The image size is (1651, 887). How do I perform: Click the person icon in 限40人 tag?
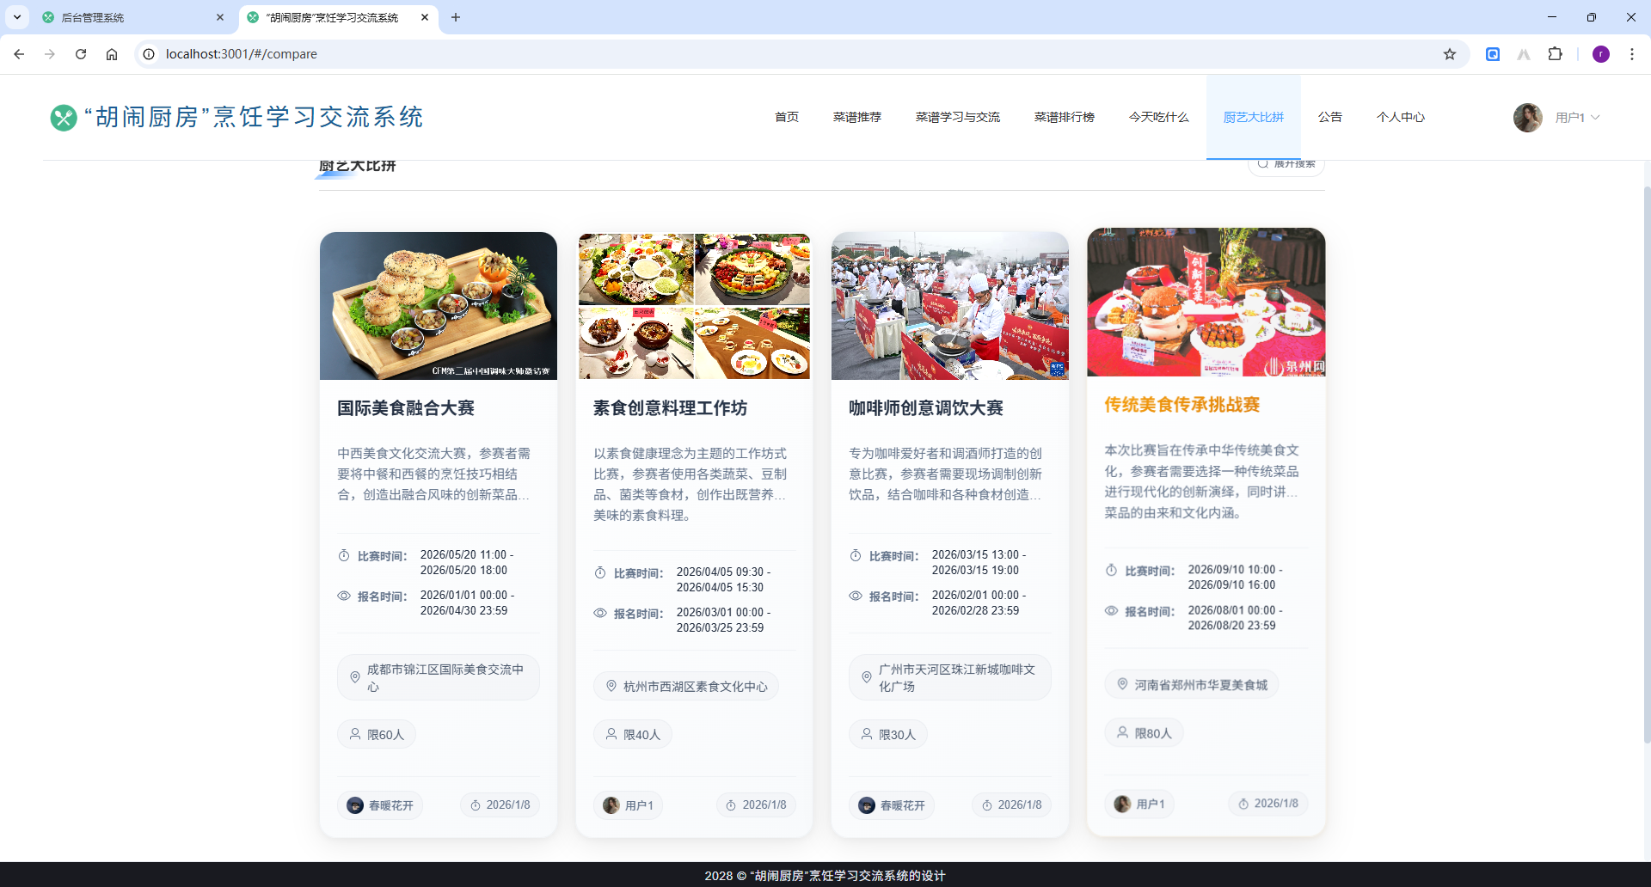point(611,734)
